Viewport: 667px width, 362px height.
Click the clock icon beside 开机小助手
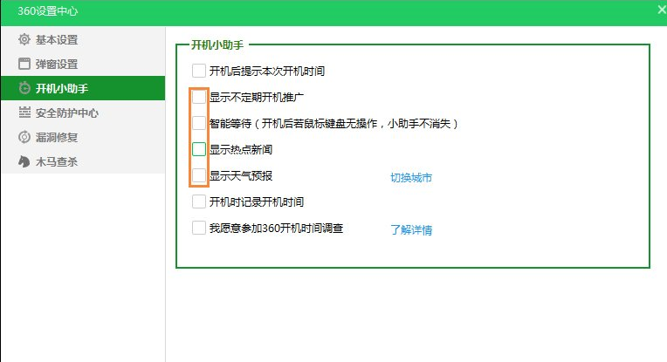(24, 88)
